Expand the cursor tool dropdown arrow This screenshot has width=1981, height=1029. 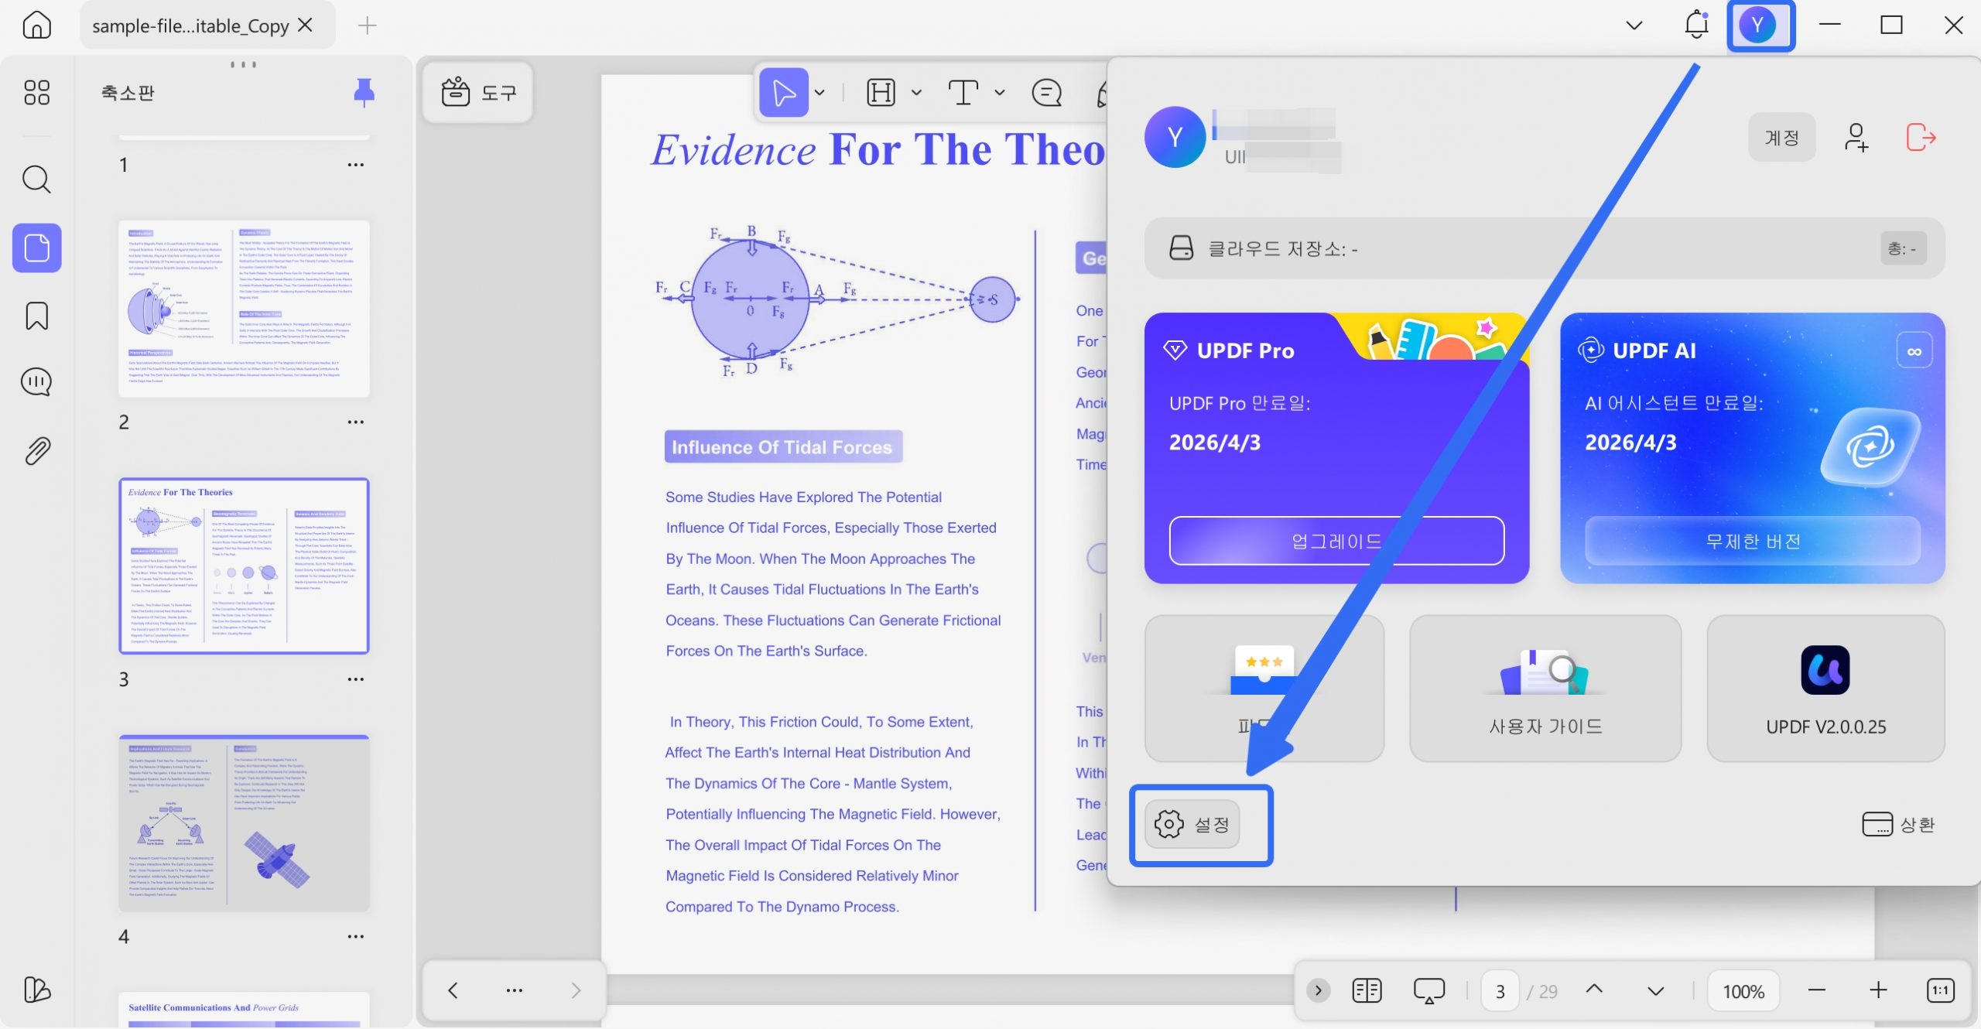(820, 93)
